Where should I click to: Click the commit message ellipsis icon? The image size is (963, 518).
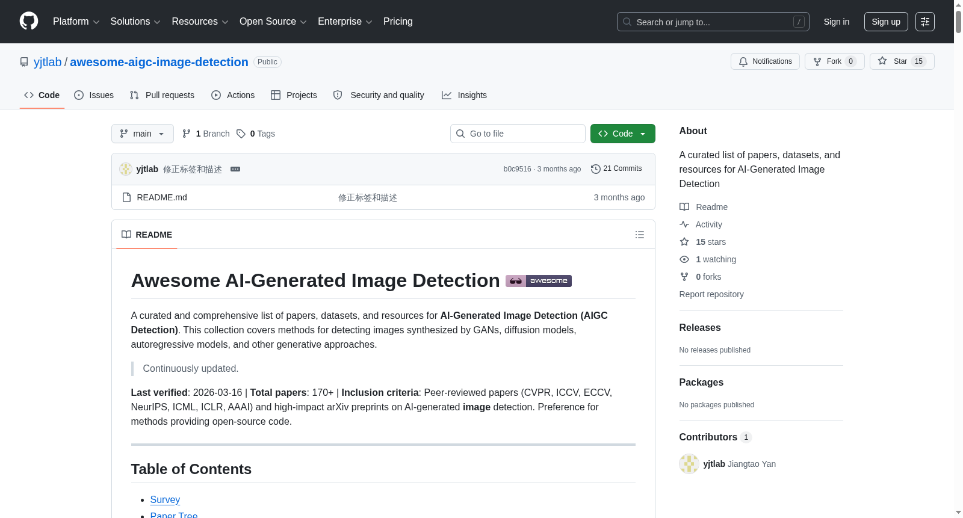(235, 169)
